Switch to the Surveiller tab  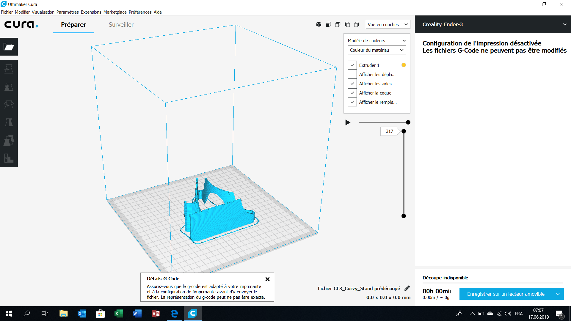(121, 25)
